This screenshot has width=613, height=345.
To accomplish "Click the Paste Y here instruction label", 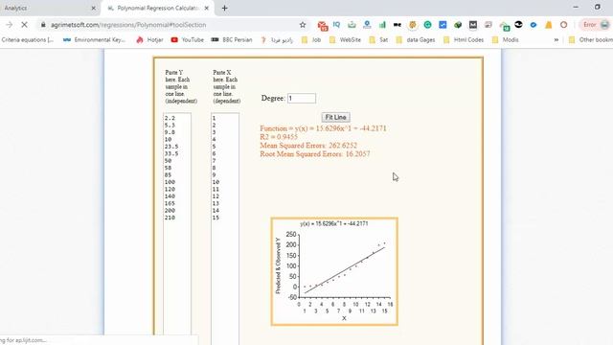I will coord(181,87).
